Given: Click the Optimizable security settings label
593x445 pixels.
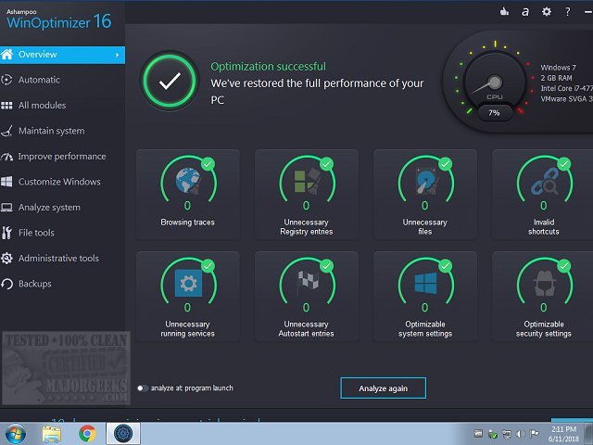Looking at the screenshot, I should click(x=544, y=329).
